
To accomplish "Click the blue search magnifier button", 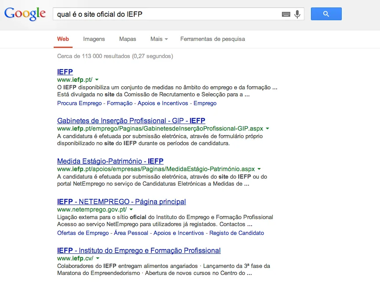I will [x=326, y=14].
